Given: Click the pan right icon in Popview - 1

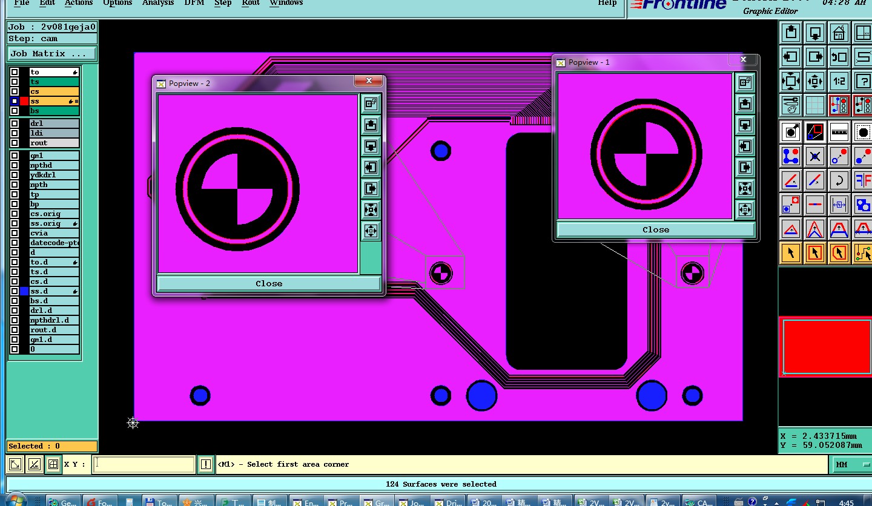Looking at the screenshot, I should [x=745, y=168].
